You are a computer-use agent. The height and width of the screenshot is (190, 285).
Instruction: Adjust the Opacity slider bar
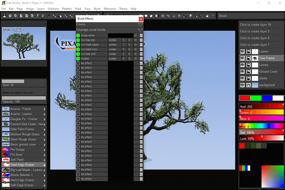[x=24, y=98]
